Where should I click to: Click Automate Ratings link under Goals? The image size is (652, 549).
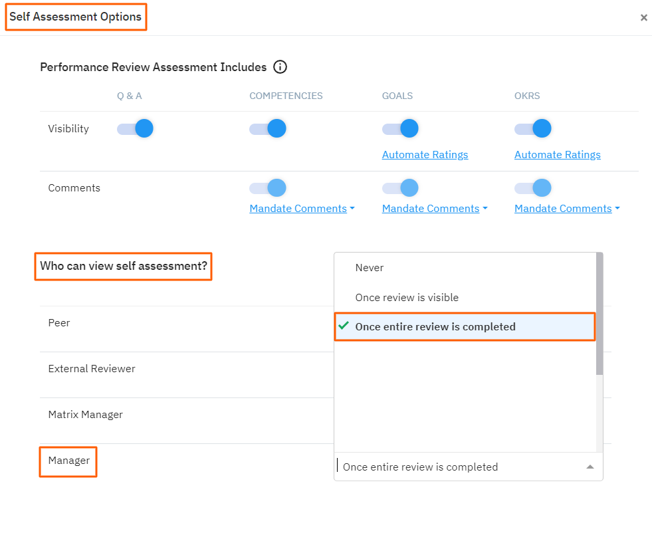pyautogui.click(x=425, y=154)
